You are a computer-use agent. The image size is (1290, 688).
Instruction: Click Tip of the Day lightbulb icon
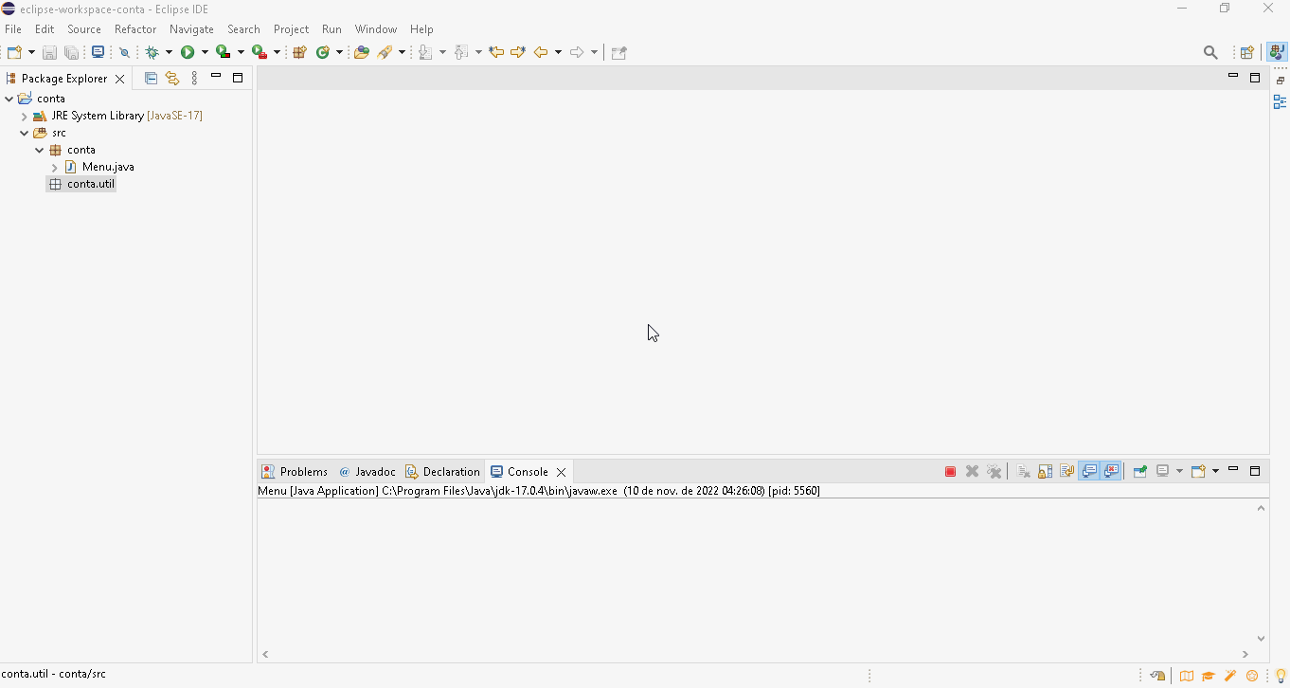1281,676
